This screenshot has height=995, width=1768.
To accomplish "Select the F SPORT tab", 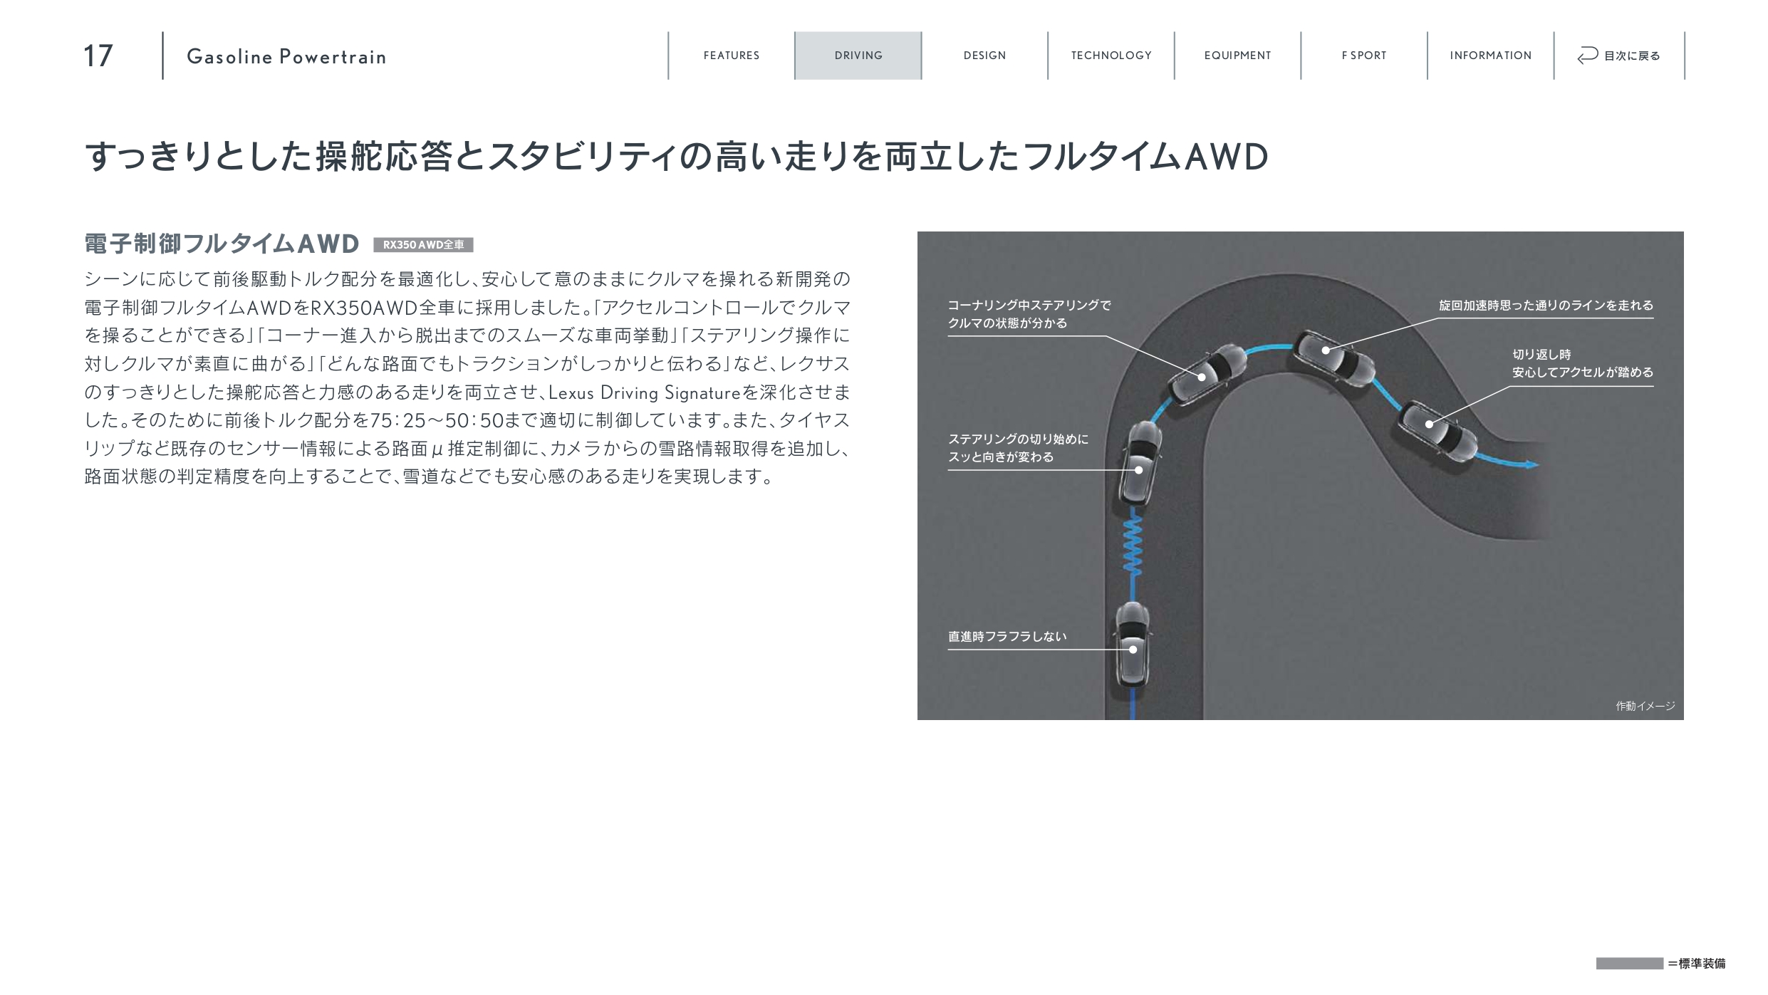I will coord(1363,56).
